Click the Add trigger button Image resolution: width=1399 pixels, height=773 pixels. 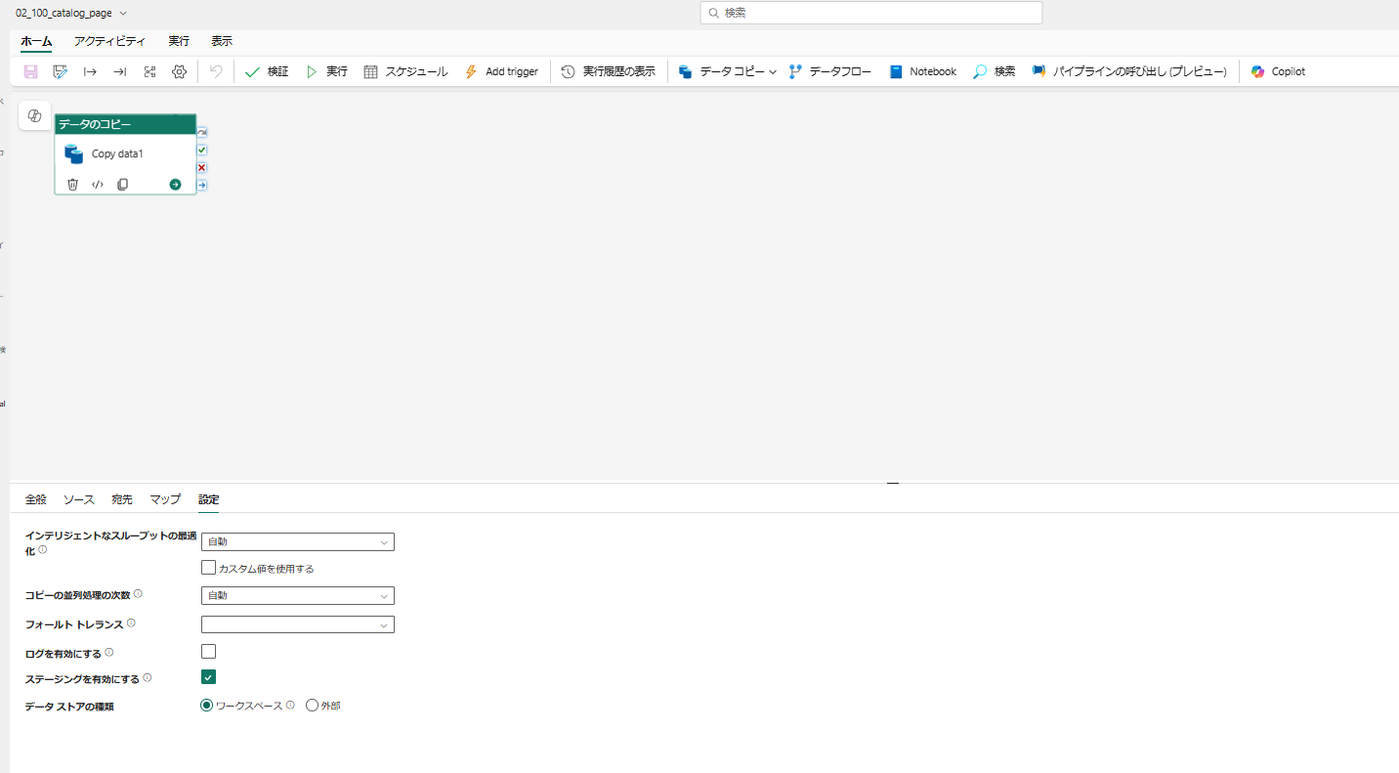pos(500,71)
